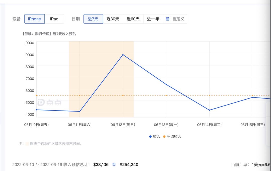The width and height of the screenshot is (271, 171).
Task: Click the 06月11日 revenue data point
Action: [x=80, y=111]
